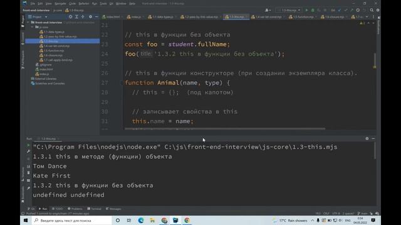This screenshot has height=225, width=401.
Task: Select opened file locate icon in Project panel
Action: [70, 17]
